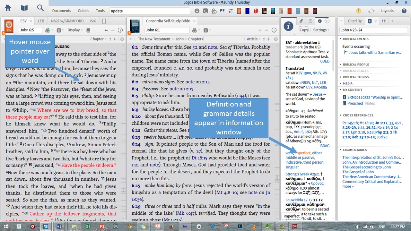Open the Guides menu

(x=83, y=11)
